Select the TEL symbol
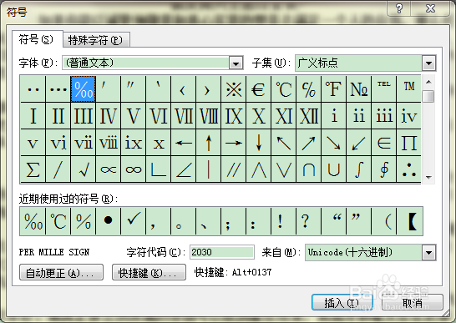Image resolution: width=456 pixels, height=323 pixels. 383,89
